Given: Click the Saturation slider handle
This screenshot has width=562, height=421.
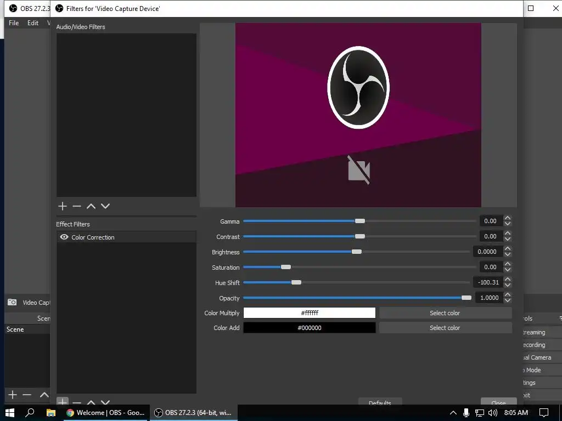Looking at the screenshot, I should pos(285,267).
